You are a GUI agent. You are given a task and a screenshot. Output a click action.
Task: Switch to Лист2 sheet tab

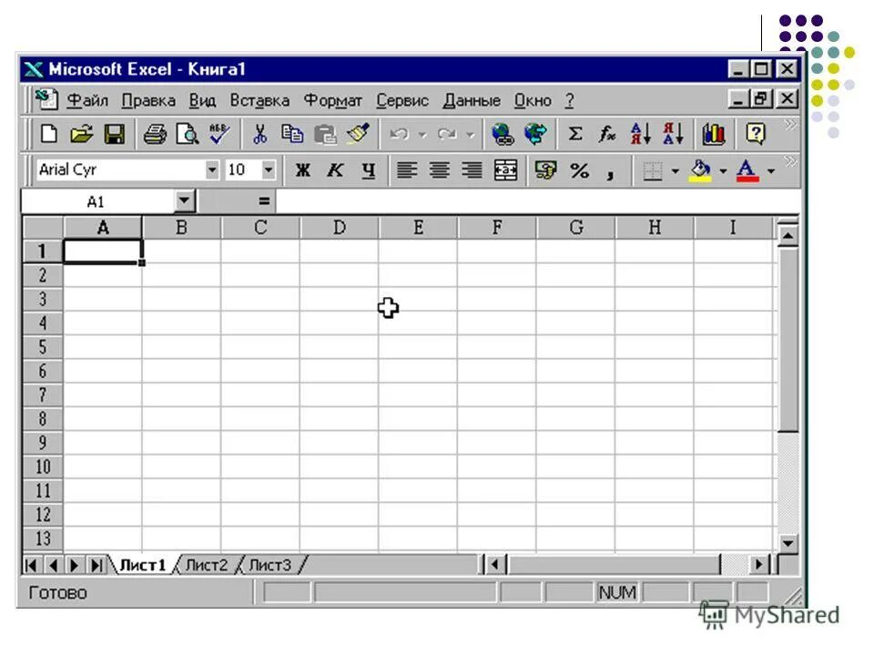207,565
